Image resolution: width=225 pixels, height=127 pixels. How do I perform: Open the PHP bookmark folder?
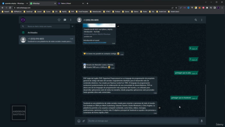click(x=71, y=12)
